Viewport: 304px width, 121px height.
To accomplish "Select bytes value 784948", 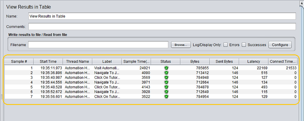I will click(202, 78).
